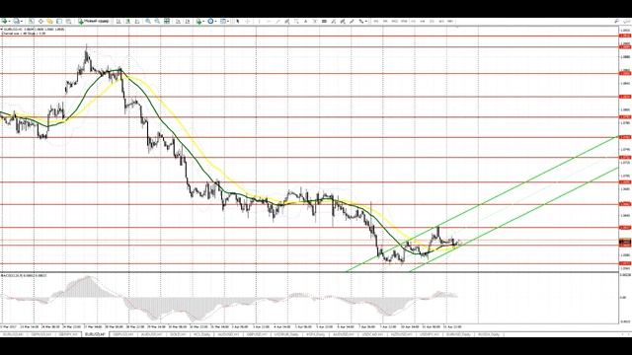Switch timeframe to W1

point(441,21)
